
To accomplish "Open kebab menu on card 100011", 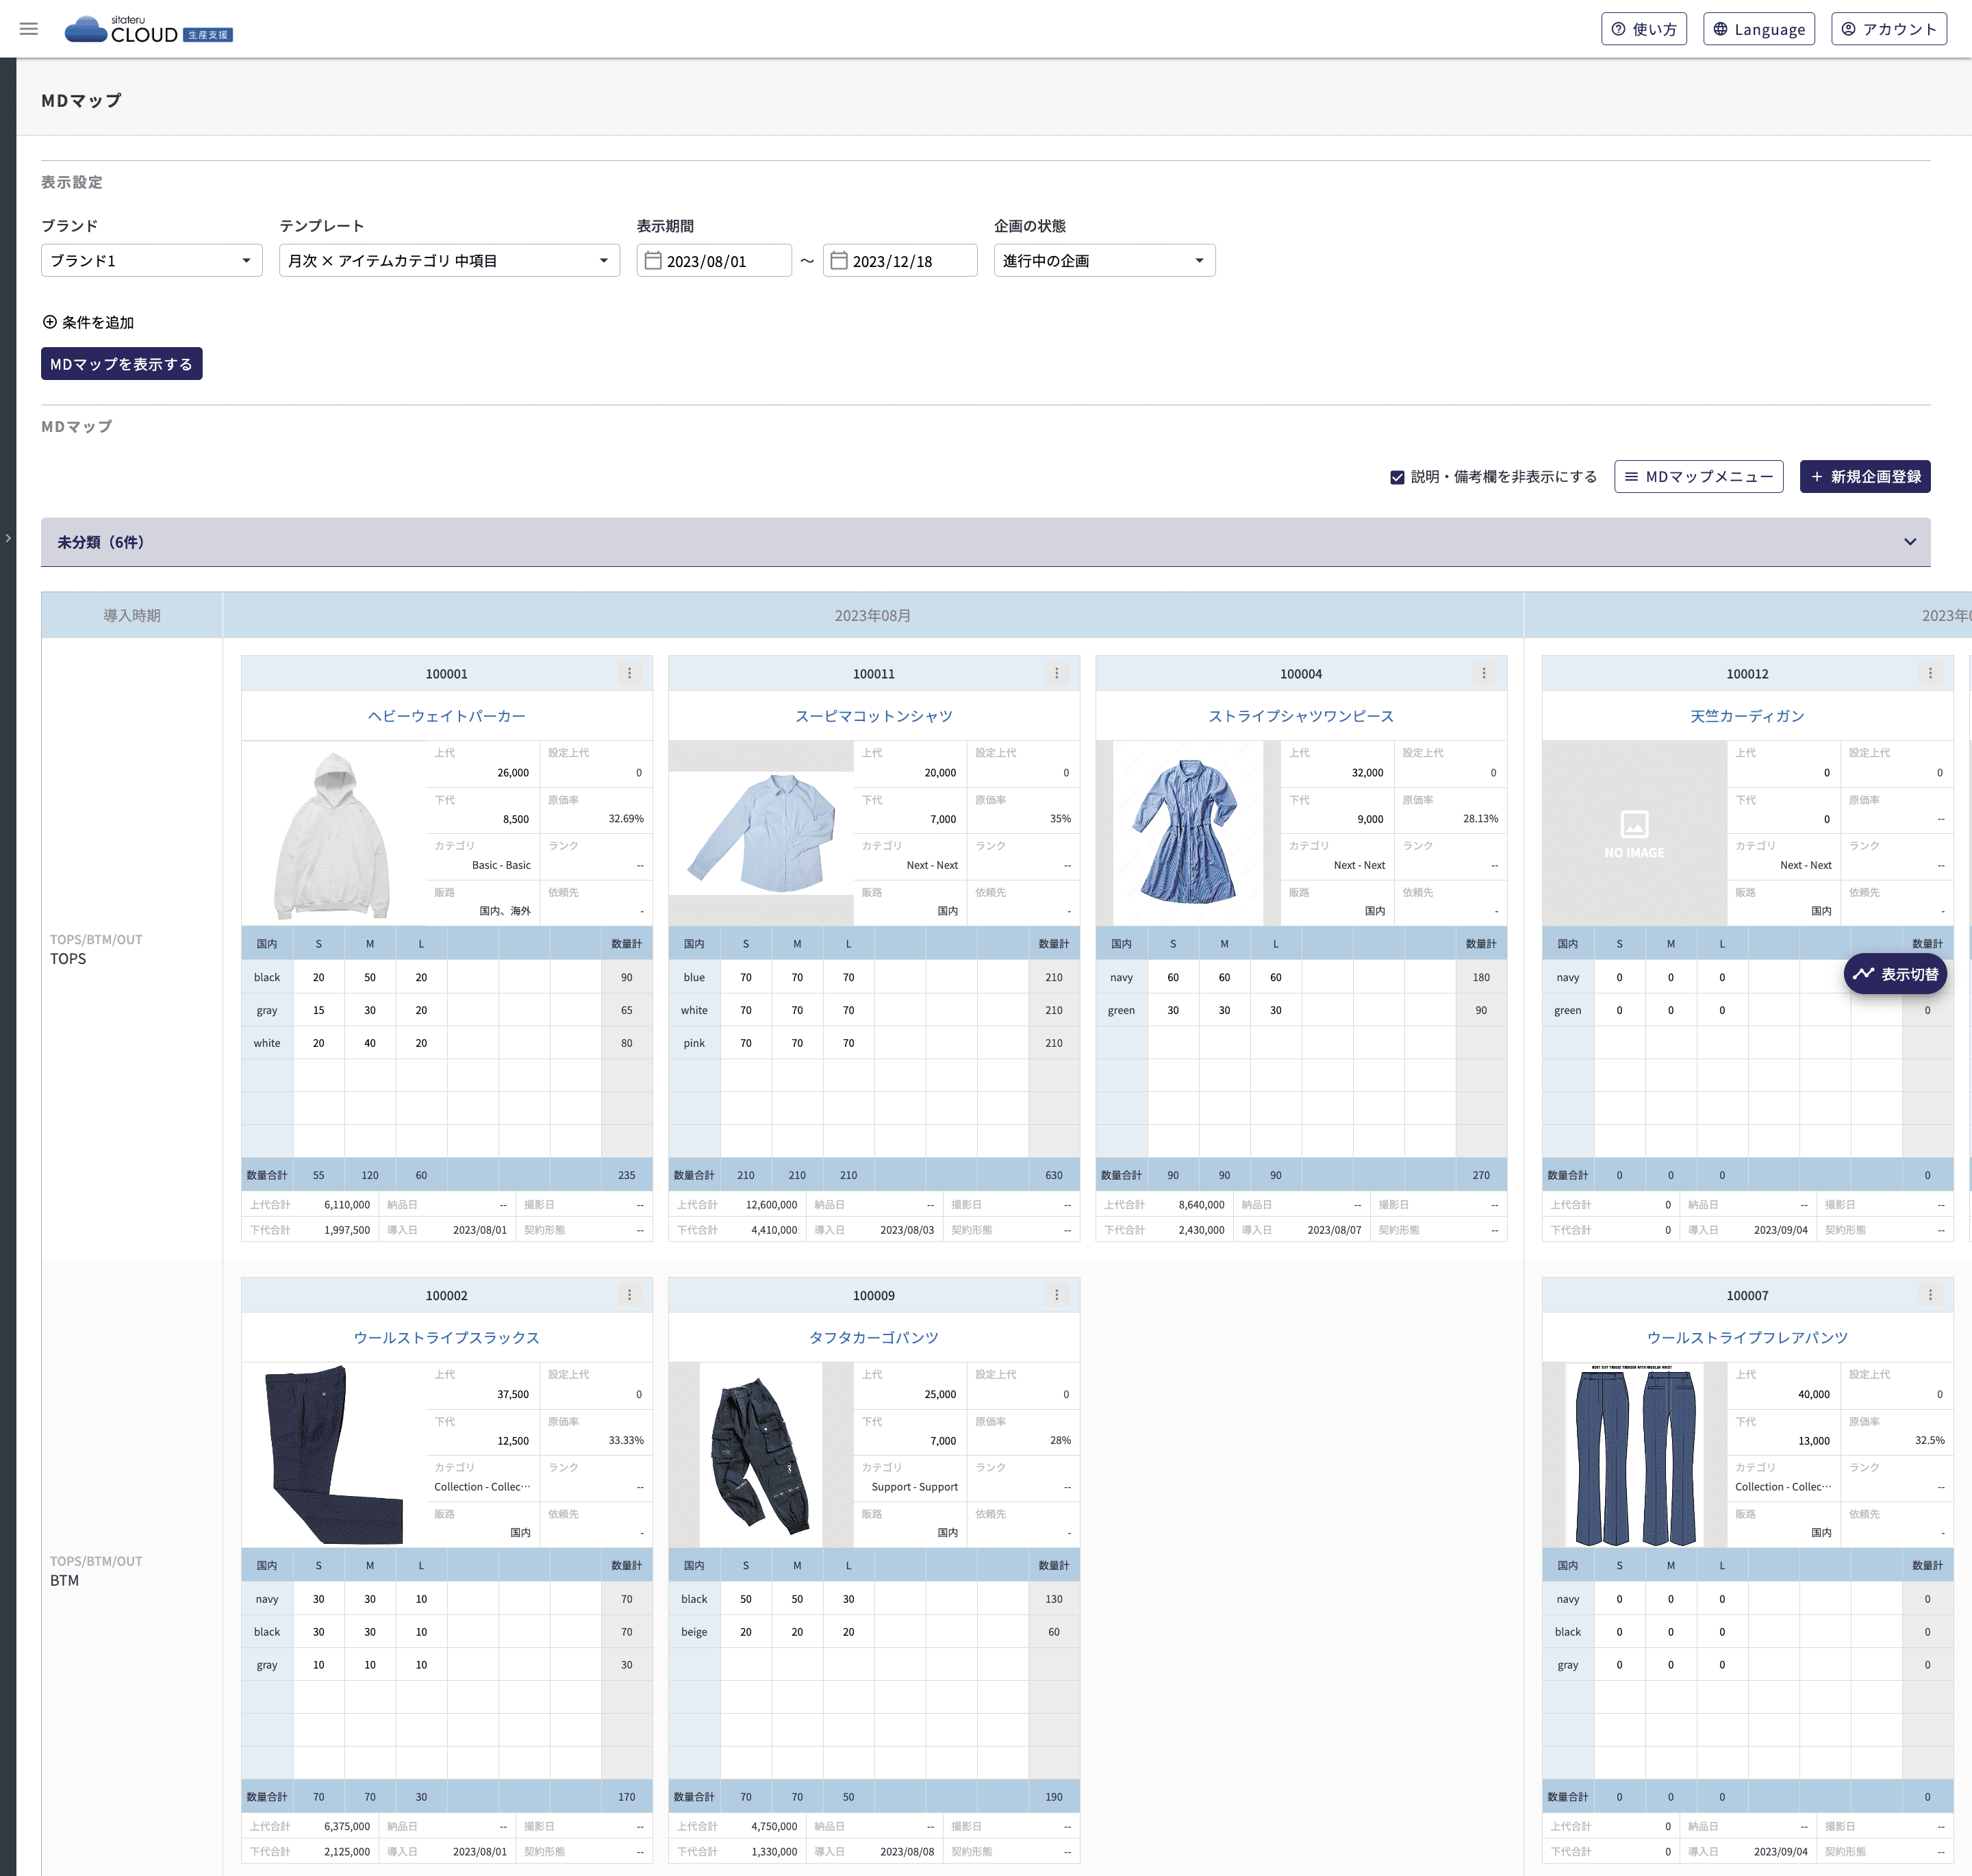I will [x=1056, y=673].
